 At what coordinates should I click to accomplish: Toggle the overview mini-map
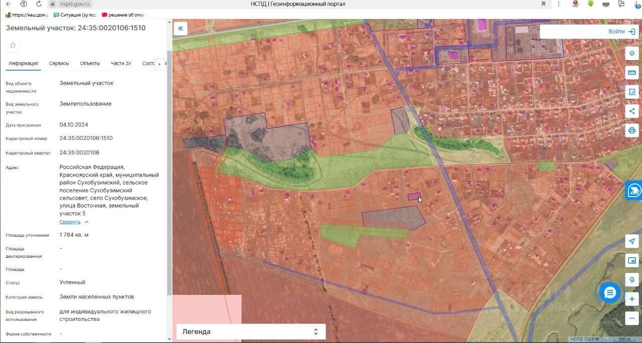632,260
